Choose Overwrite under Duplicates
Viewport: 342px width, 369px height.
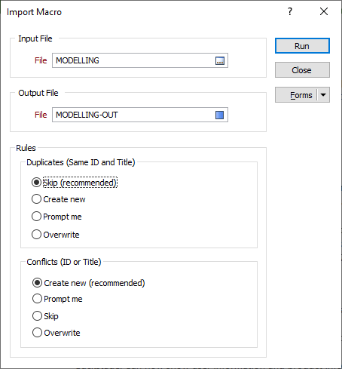click(56, 235)
